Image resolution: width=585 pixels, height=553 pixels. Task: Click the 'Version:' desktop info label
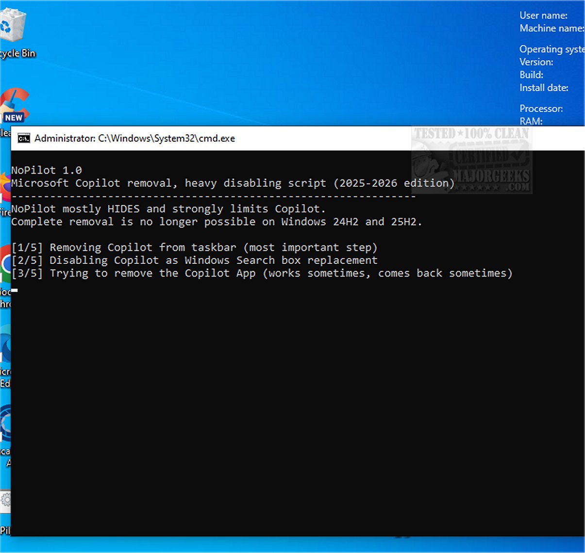(x=536, y=62)
